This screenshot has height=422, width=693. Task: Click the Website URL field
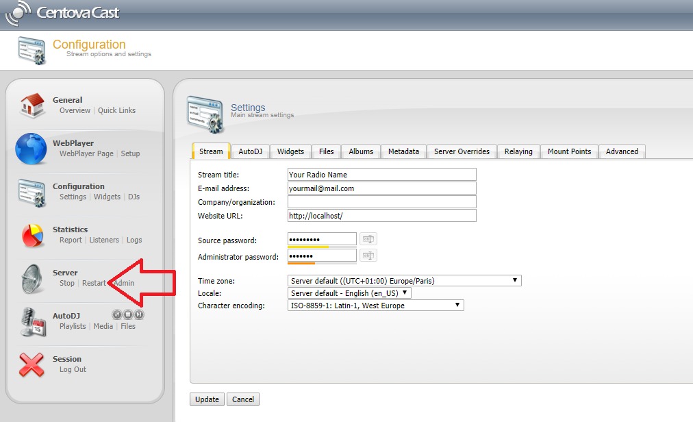pos(382,216)
